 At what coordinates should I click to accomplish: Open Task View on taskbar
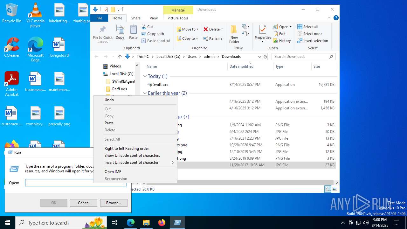click(114, 223)
